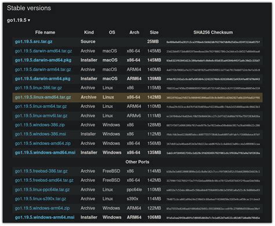The image size is (275, 226).
Task: Click go1.19.5.windows-386.msi installer link
Action: pyautogui.click(x=40, y=134)
